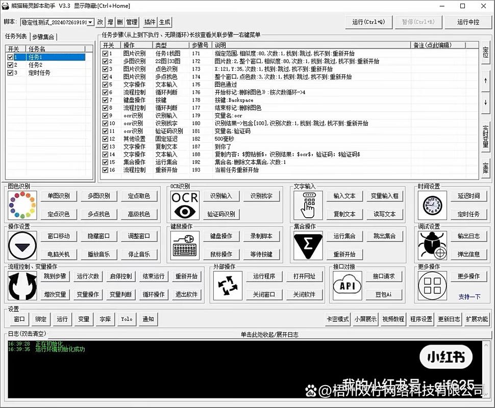The height and width of the screenshot is (408, 495).
Task: Click the 生成 button
Action: coord(164,22)
